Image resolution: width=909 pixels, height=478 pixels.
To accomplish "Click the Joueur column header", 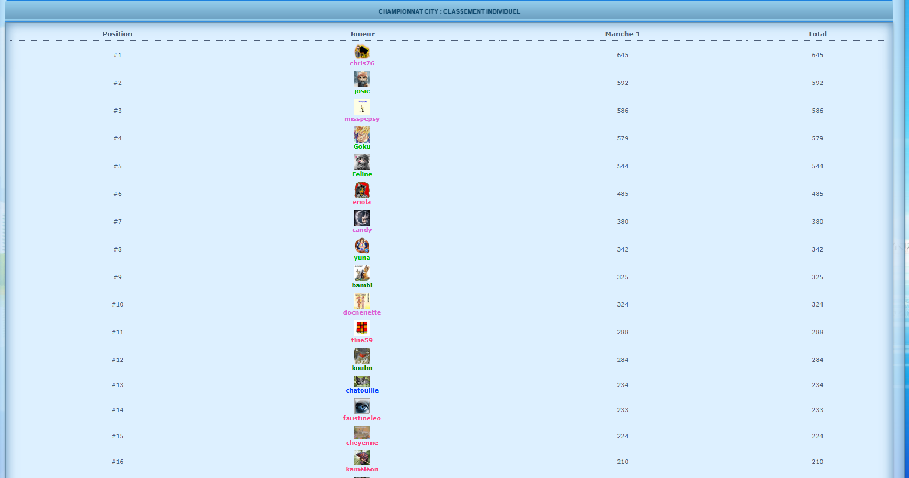I will [362, 34].
